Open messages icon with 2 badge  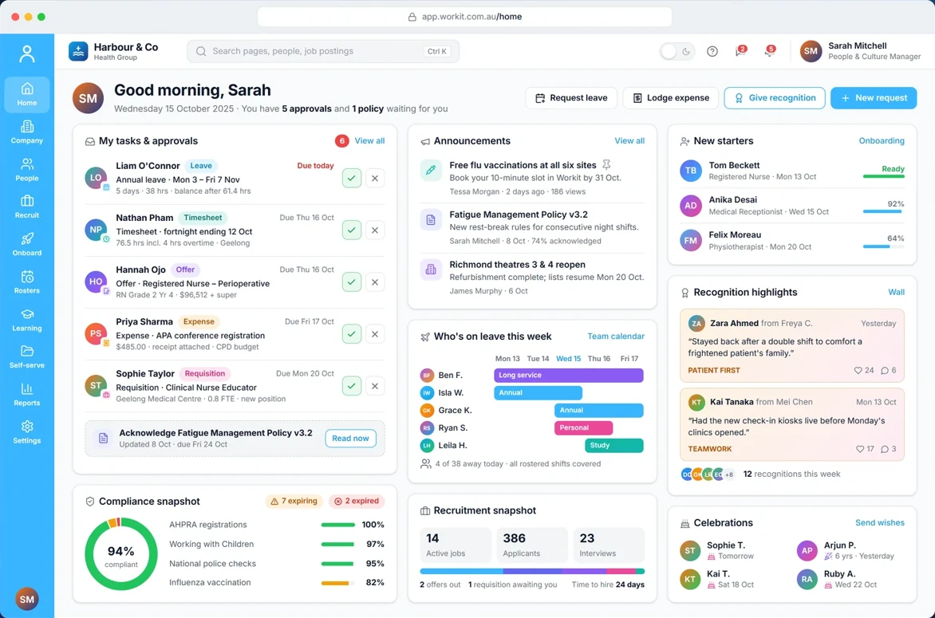[x=740, y=51]
